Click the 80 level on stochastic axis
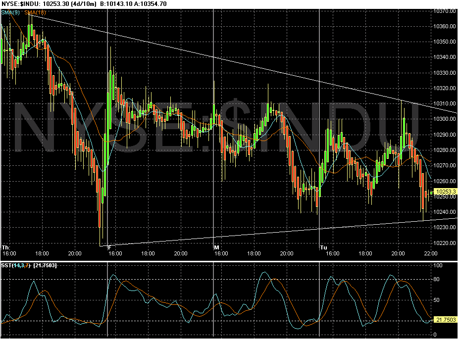Image resolution: width=458 pixels, height=340 pixels. (436, 279)
